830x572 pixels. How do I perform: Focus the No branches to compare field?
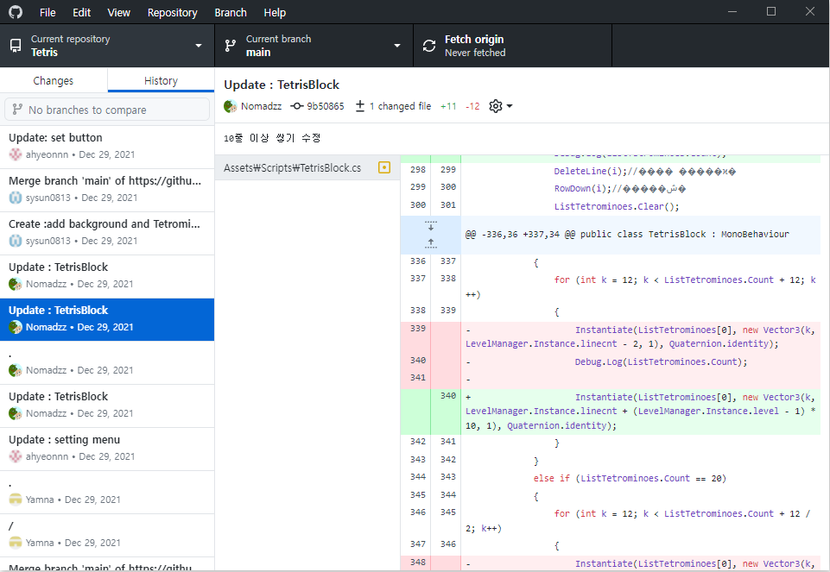(107, 110)
